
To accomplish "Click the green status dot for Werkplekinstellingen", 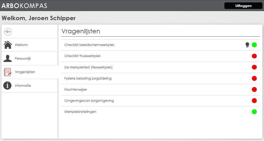I will (x=254, y=112).
